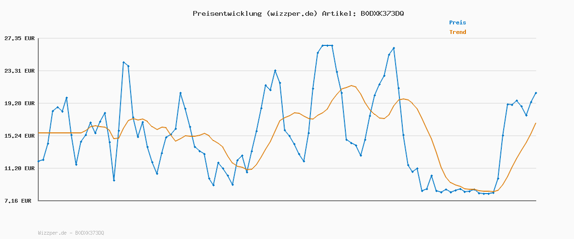Image resolution: width=574 pixels, height=239 pixels.
Task: Click the chart title 'Preisentwicklung (wizzper.de)'
Action: [x=255, y=13]
